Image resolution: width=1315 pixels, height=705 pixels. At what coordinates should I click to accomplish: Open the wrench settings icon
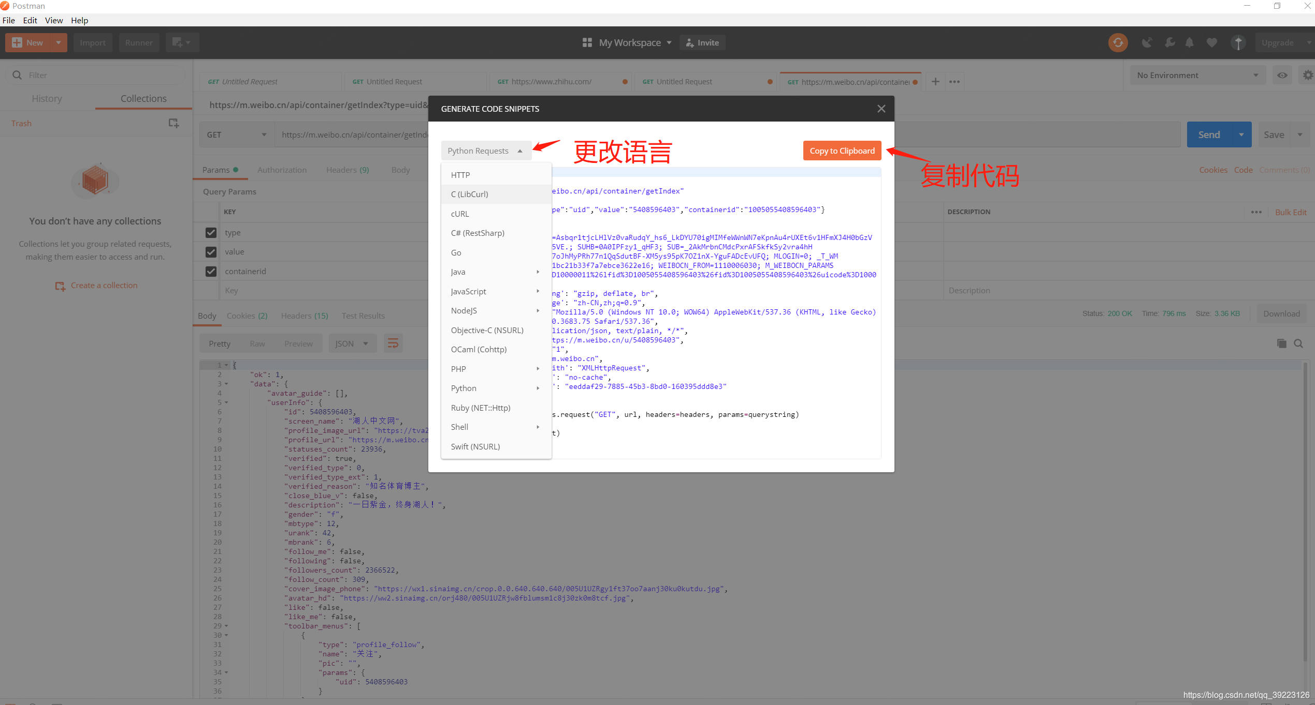point(1169,42)
